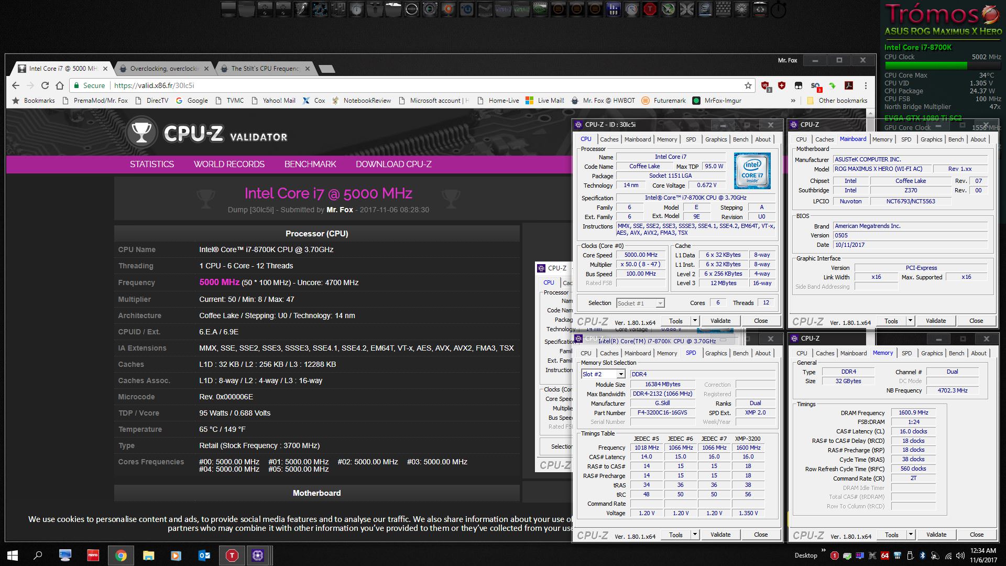This screenshot has width=1006, height=566.
Task: Expand Tools arrow in Mainboard CPU-Z window
Action: 910,321
